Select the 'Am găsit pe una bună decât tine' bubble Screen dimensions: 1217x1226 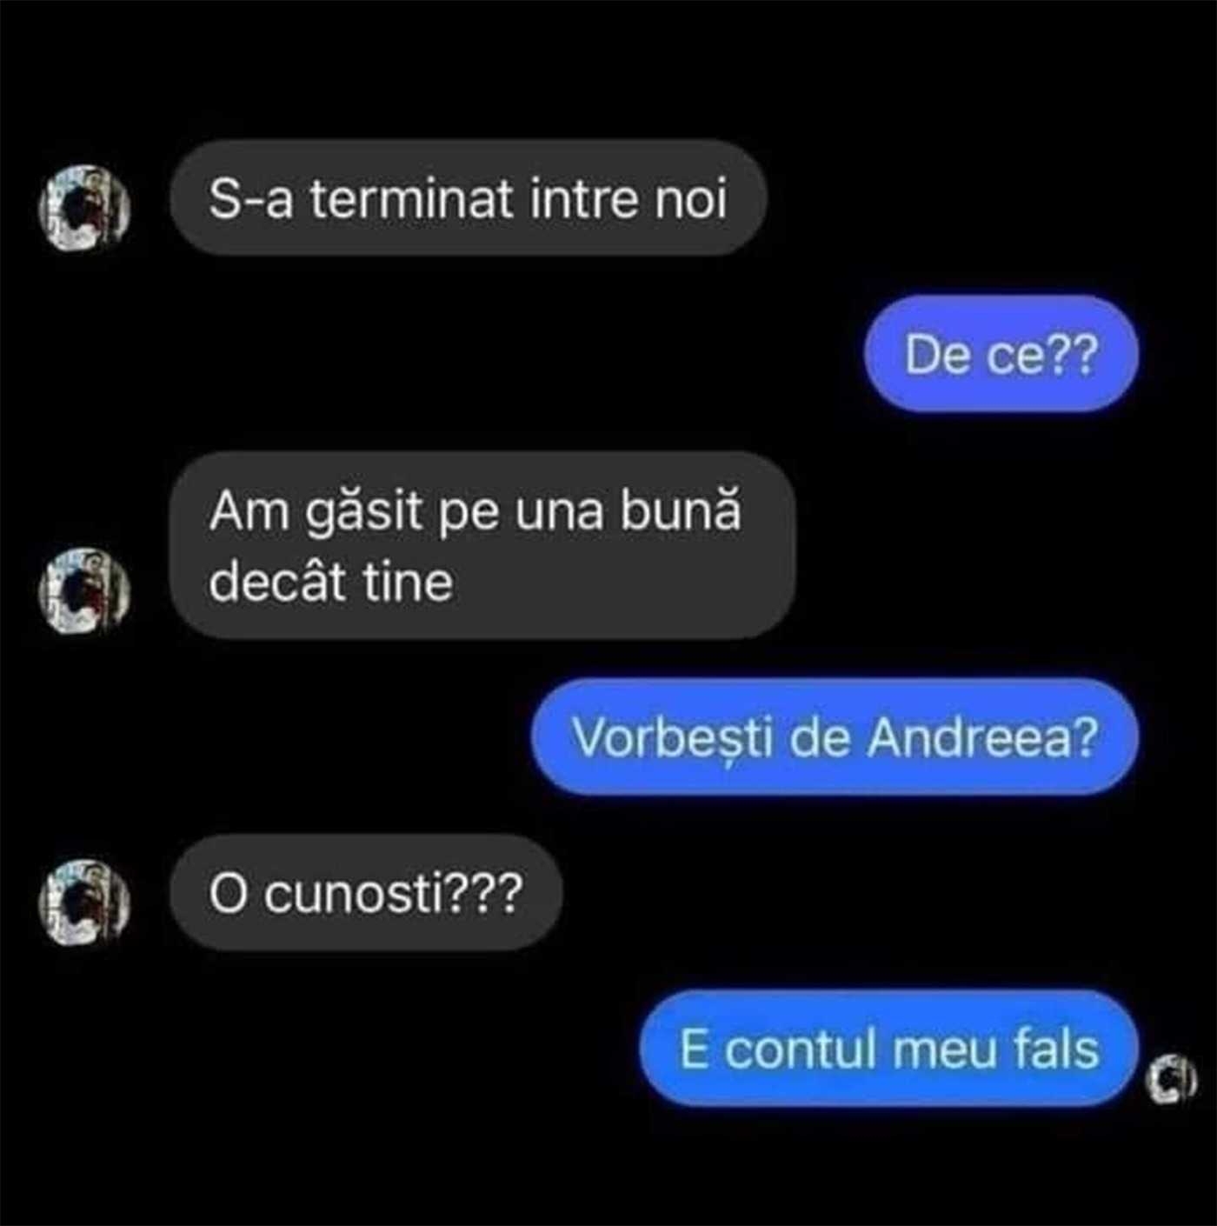pos(482,545)
